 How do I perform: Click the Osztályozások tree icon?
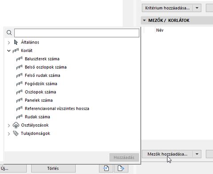16,125
